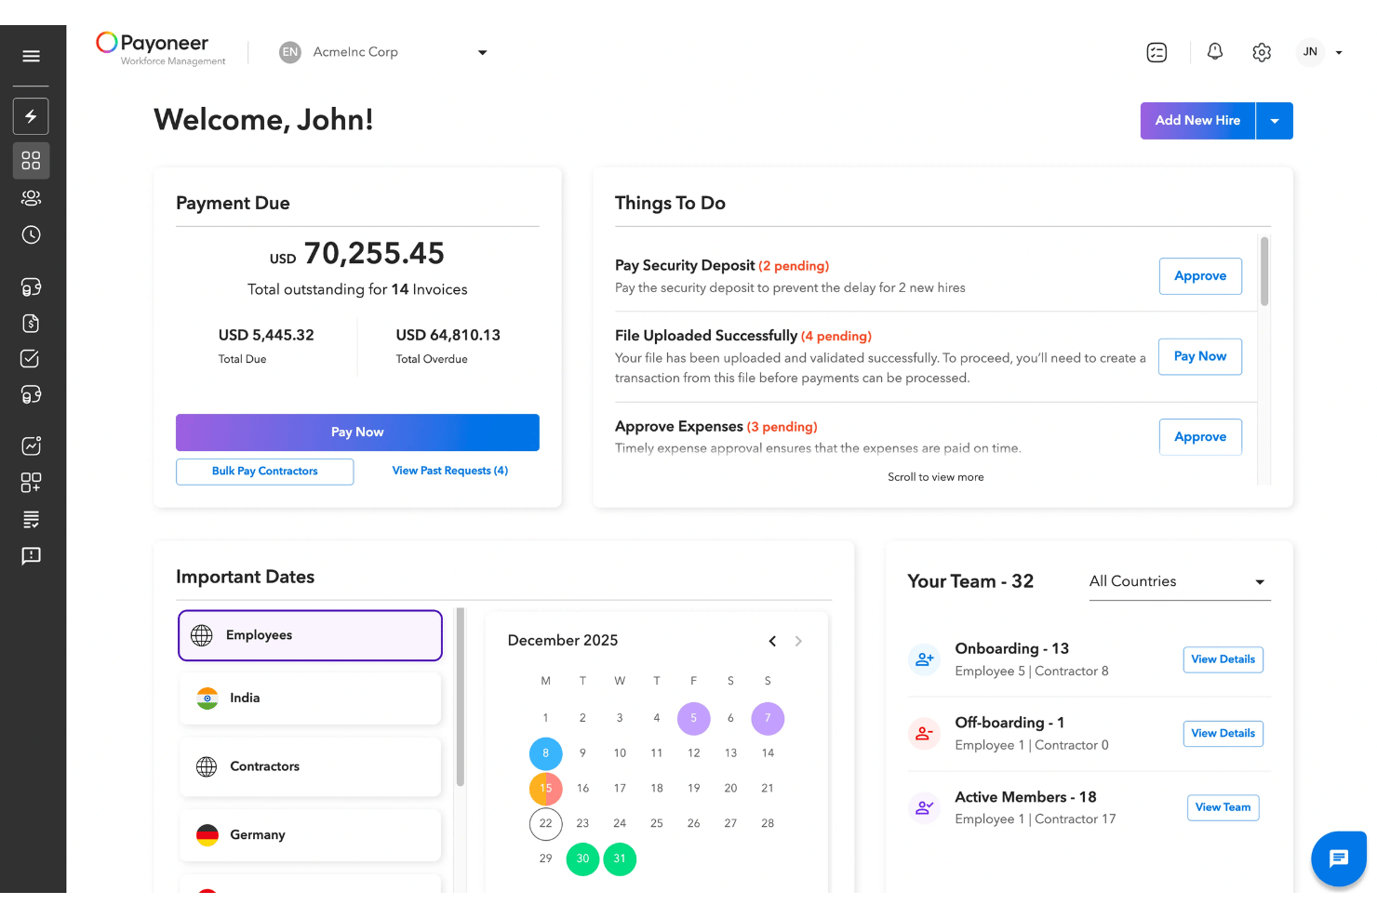Screen dimensions: 1377x918
Task: Select December 30 on the calendar
Action: point(582,859)
